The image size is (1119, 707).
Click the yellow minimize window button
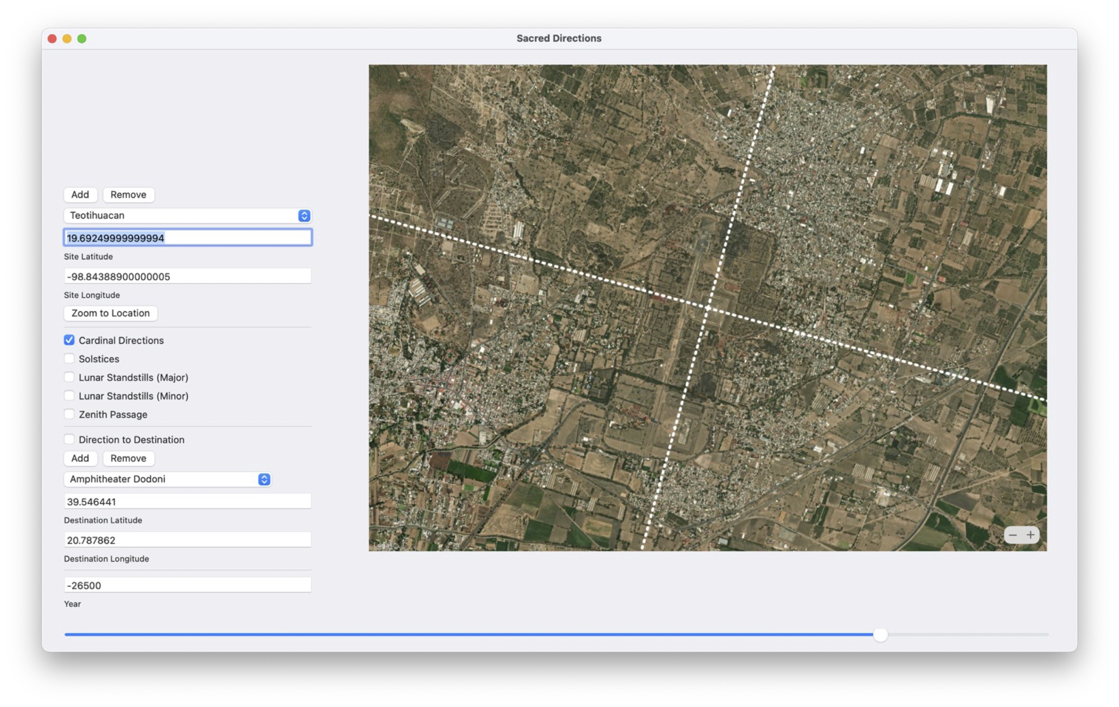[67, 39]
